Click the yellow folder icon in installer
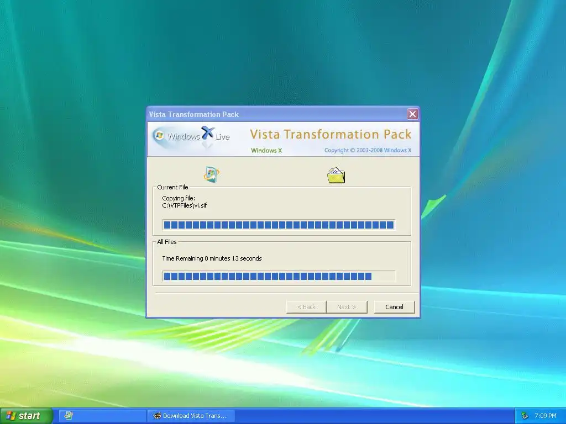The width and height of the screenshot is (566, 424). coord(336,175)
